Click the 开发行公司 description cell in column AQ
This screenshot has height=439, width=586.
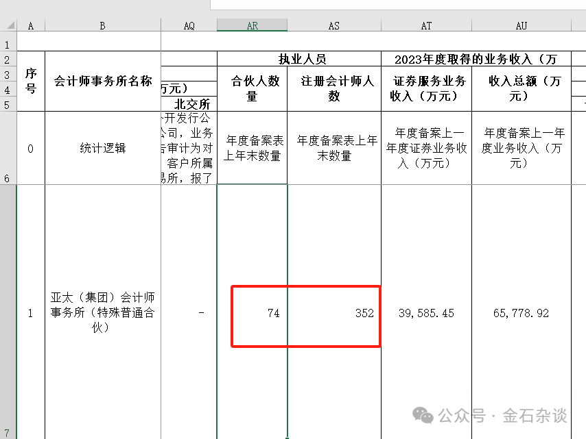point(189,148)
